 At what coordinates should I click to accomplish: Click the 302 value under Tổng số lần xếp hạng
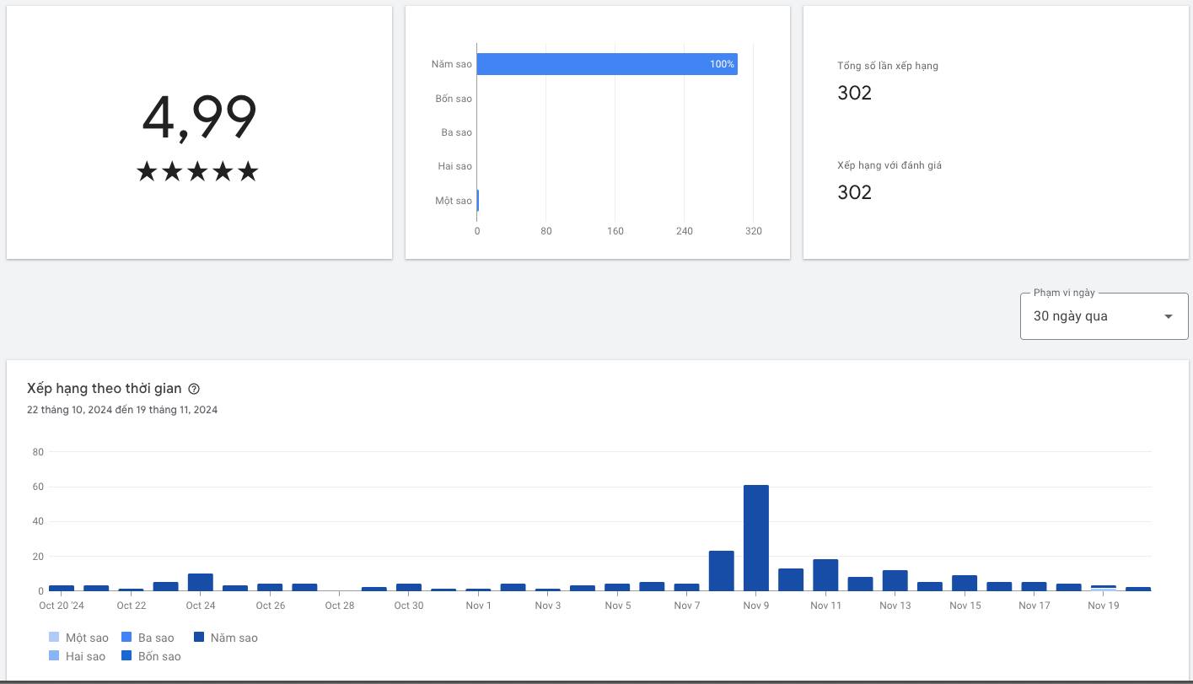[x=854, y=93]
